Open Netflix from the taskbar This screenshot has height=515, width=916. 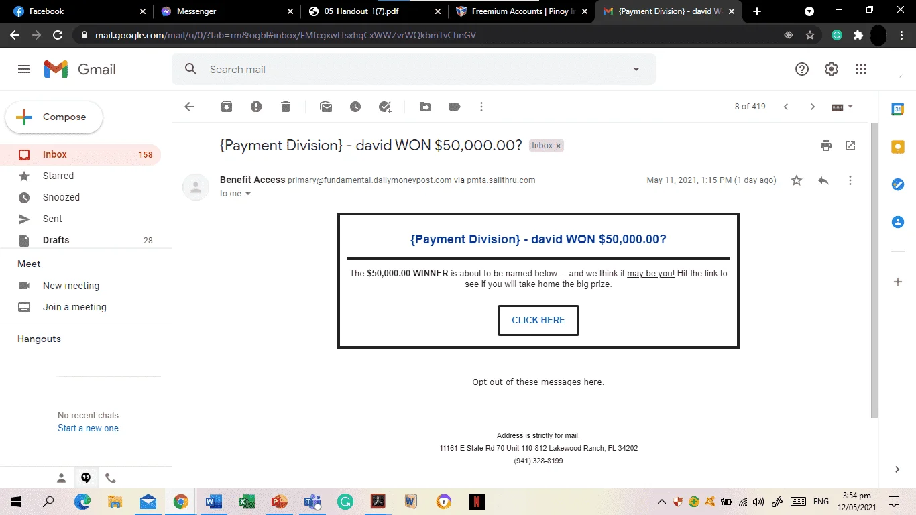tap(477, 502)
